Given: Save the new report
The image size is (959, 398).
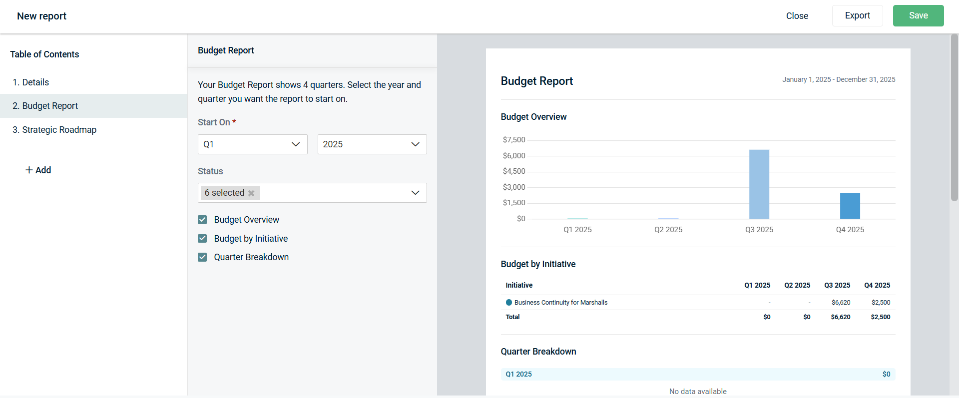Looking at the screenshot, I should point(918,16).
